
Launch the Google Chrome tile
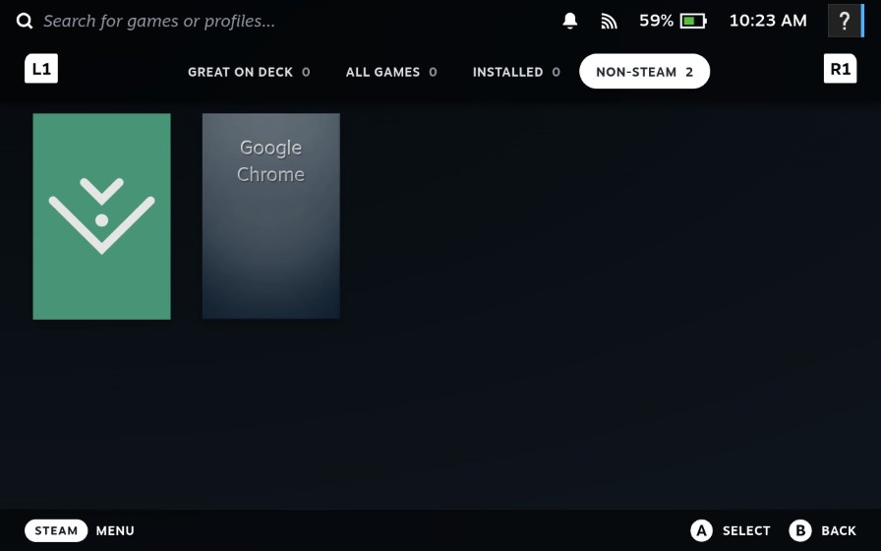coord(270,216)
